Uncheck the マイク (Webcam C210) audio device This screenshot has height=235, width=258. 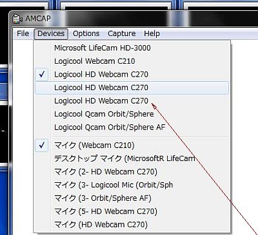(132, 146)
